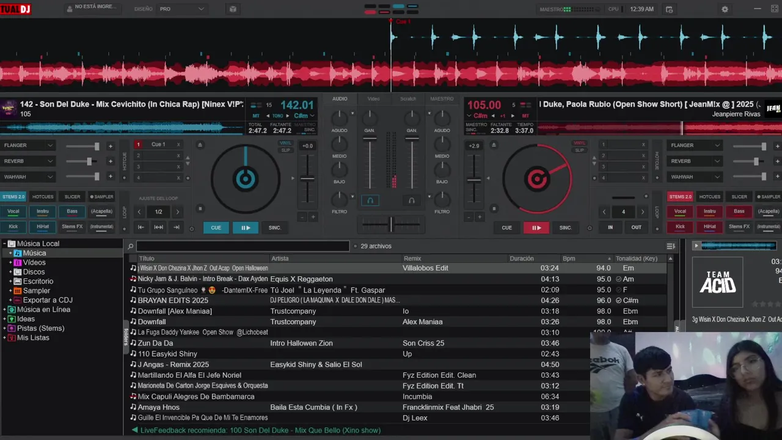The image size is (782, 440).
Task: Toggle HiHat stem on right deck
Action: pos(710,227)
